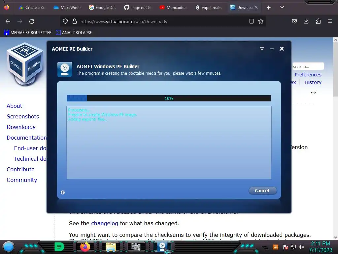The height and width of the screenshot is (254, 338).
Task: Open File Explorer from the taskbar
Action: [x=111, y=247]
